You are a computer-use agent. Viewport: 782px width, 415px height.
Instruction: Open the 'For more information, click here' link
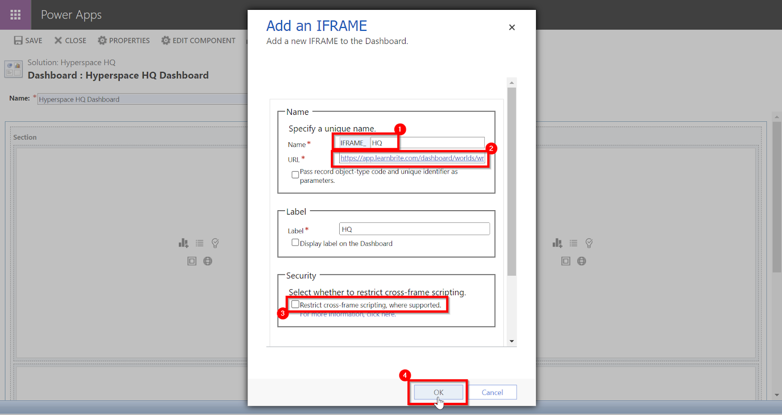(x=348, y=314)
